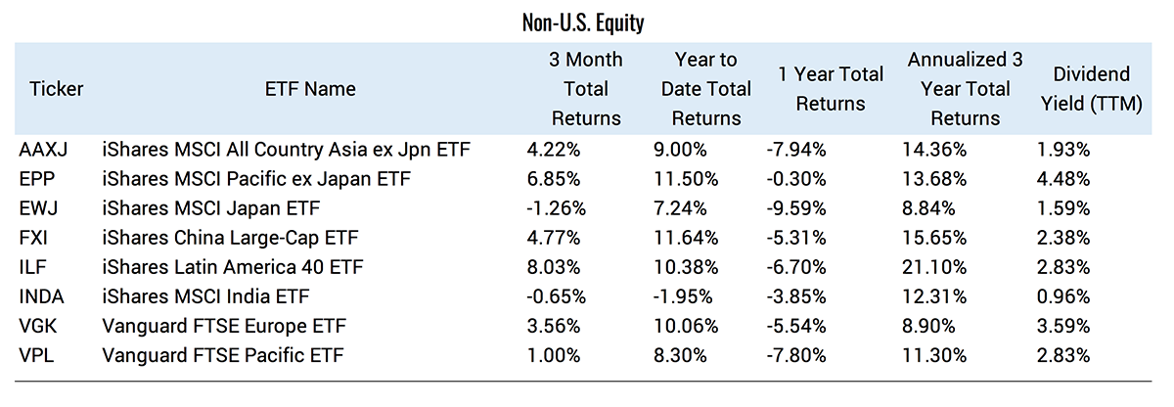This screenshot has width=1174, height=407.
Task: Select the 1 Year Total Returns header
Action: (831, 89)
